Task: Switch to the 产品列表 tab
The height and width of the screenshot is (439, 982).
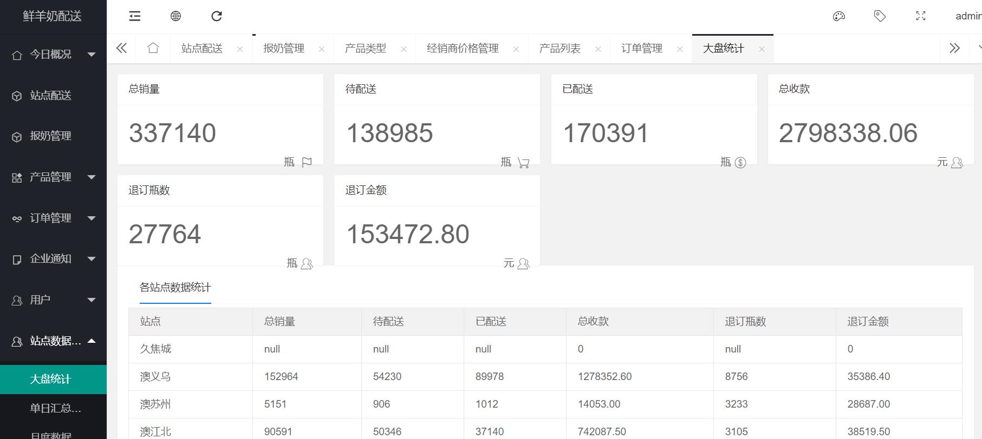Action: pyautogui.click(x=560, y=48)
